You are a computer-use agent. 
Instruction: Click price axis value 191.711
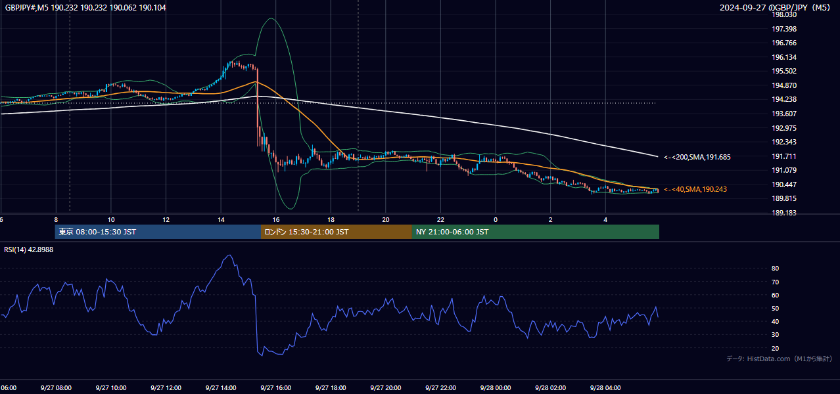[783, 156]
